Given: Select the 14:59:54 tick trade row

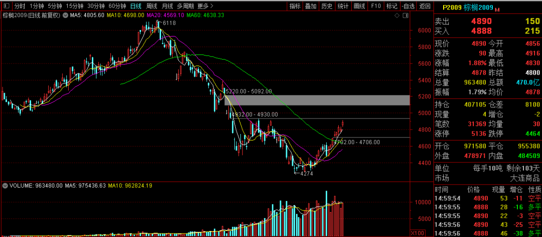Looking at the screenshot, I should click(x=487, y=198).
